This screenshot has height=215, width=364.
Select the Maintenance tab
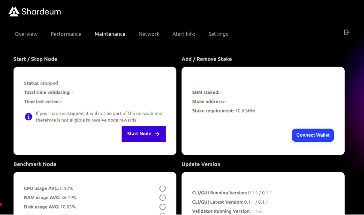pos(110,34)
